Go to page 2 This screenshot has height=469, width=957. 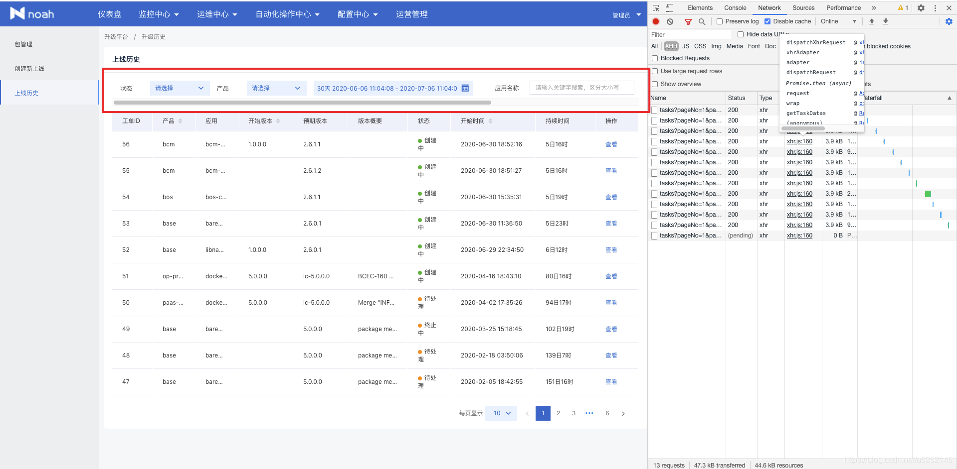click(559, 413)
